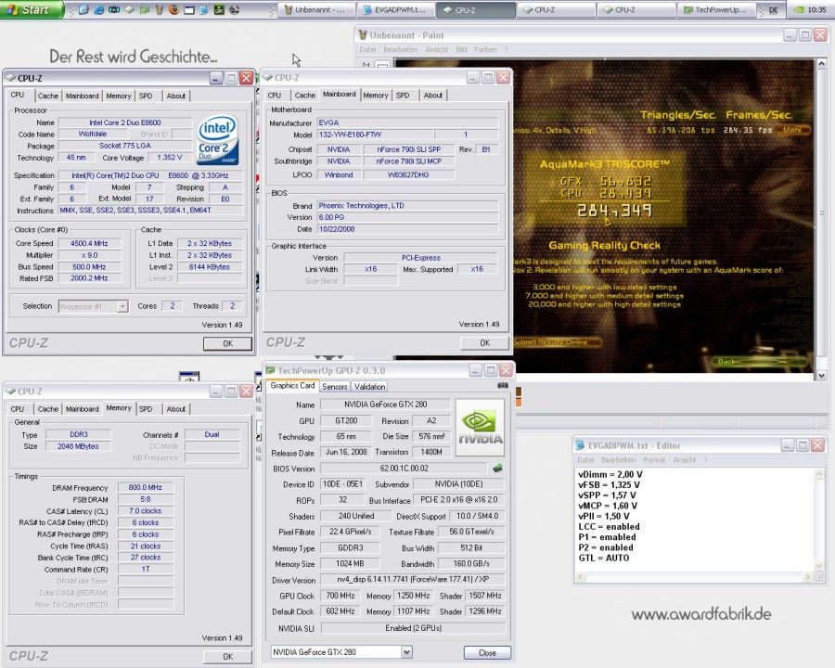835x668 pixels.
Task: Switch to the Sensors tab in GPU-Z
Action: coord(334,387)
